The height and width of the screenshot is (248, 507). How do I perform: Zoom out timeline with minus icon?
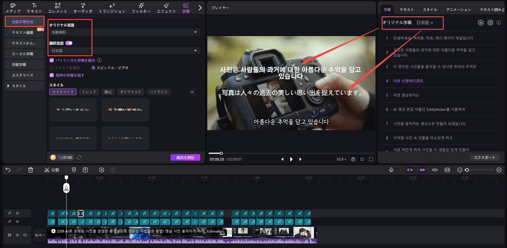point(459,170)
